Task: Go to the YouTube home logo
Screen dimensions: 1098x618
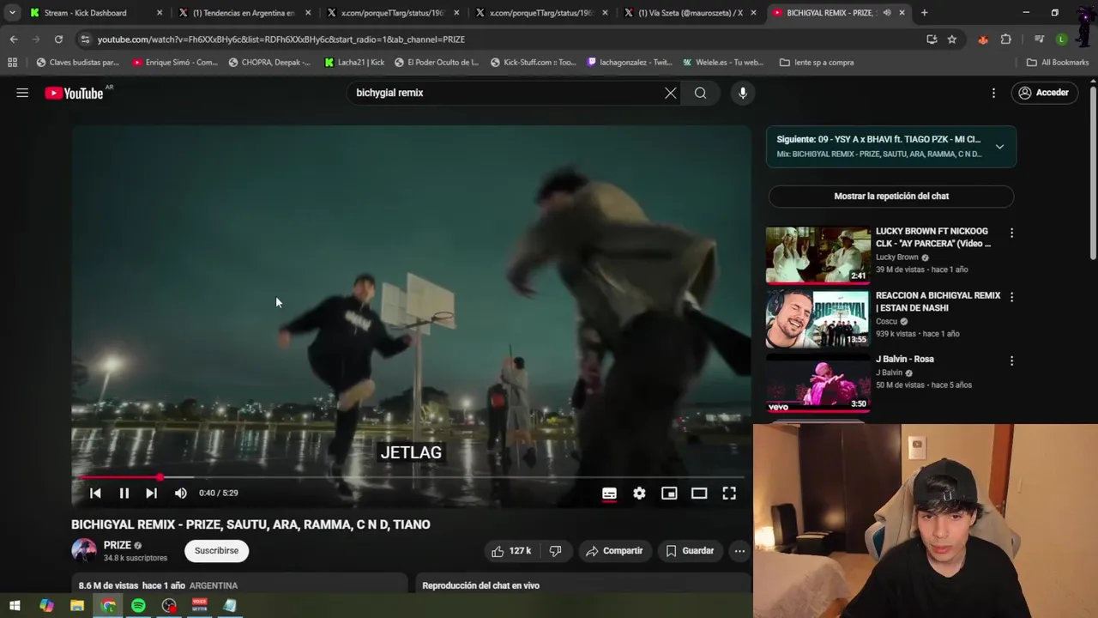Action: [x=75, y=93]
